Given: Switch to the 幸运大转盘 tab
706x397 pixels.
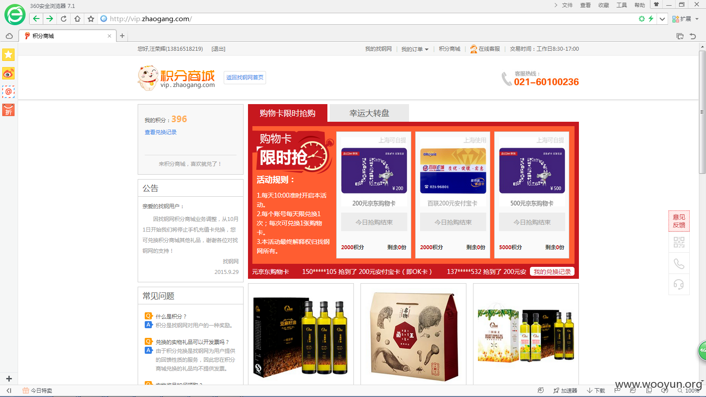Looking at the screenshot, I should [369, 113].
